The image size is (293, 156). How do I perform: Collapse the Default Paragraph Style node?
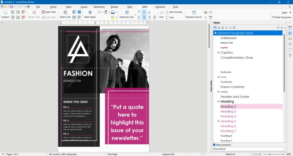pos(215,33)
